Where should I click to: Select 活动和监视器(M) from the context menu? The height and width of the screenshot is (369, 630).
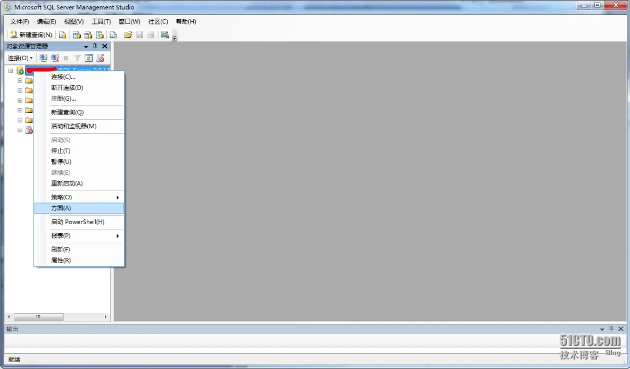pos(79,126)
